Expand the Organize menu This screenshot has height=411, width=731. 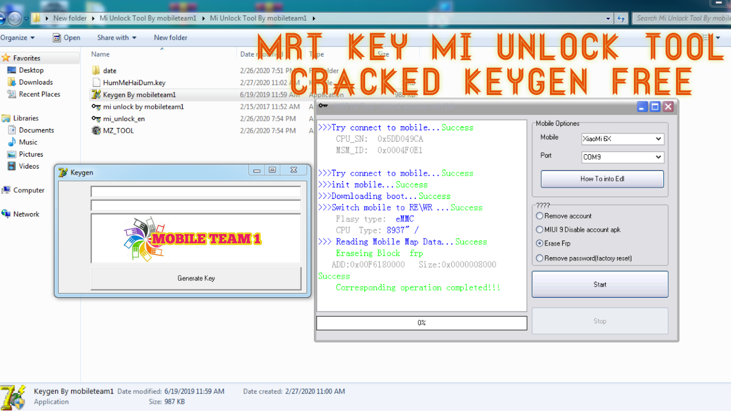(17, 37)
